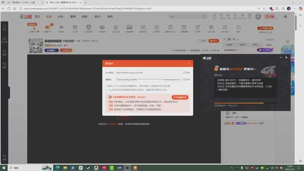304x171 pixels.
Task: Open the 鱼吧 menu item
Action: [110, 17]
